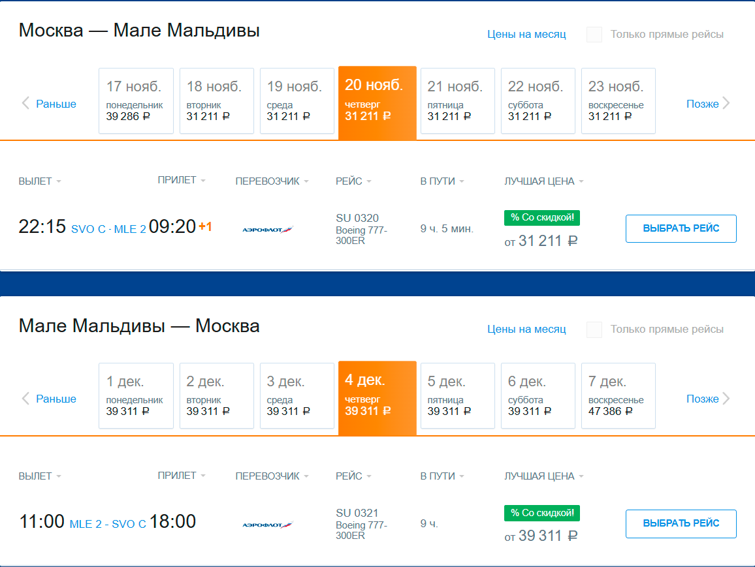Sort return flights by В ПУТИ duration

click(x=442, y=476)
